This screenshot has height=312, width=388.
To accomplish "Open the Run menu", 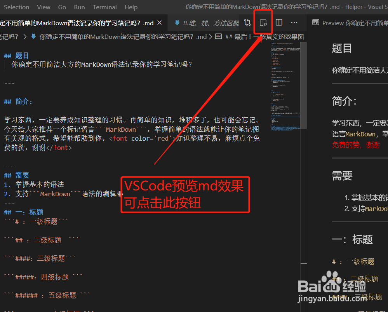I will 79,7.
